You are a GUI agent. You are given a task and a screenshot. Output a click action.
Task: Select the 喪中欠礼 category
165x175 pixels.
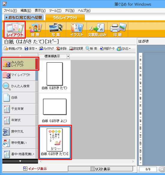click(x=20, y=132)
